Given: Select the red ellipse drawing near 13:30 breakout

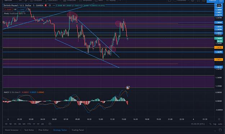Looking at the screenshot, I should (x=112, y=48).
